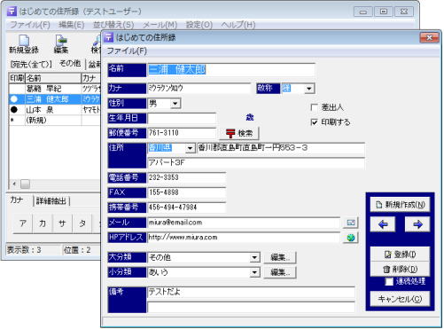Screen dimensions: 444x329
Task: Click the 登録 button in detail dialog
Action: coord(400,255)
